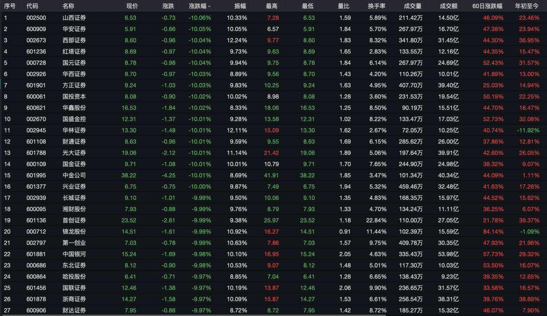Click the 现价 column header
Viewport: 547px width, 316px height.
pyautogui.click(x=132, y=6)
